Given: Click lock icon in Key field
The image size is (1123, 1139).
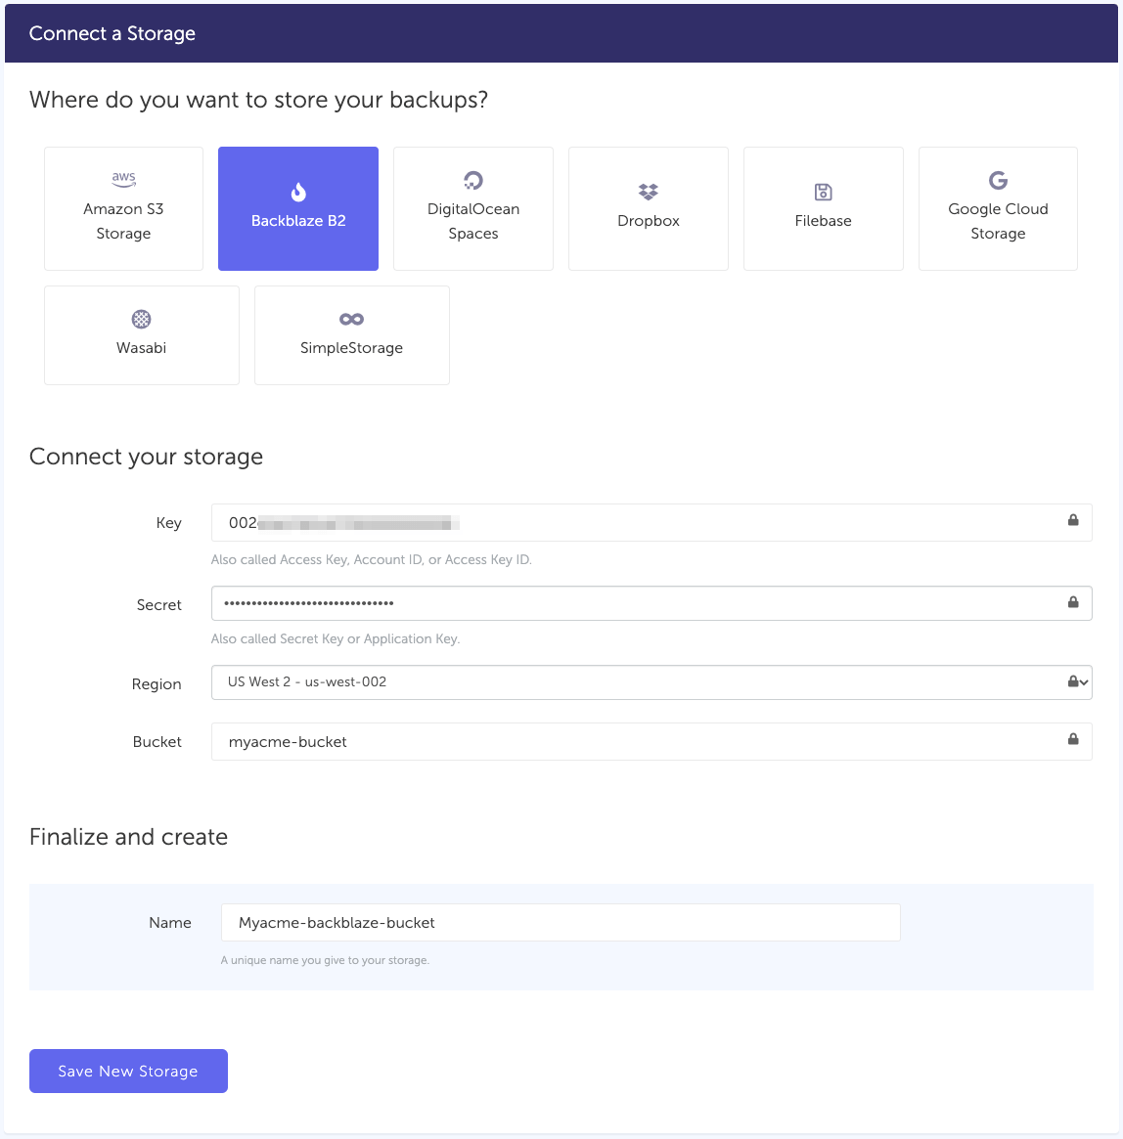Looking at the screenshot, I should point(1073,520).
